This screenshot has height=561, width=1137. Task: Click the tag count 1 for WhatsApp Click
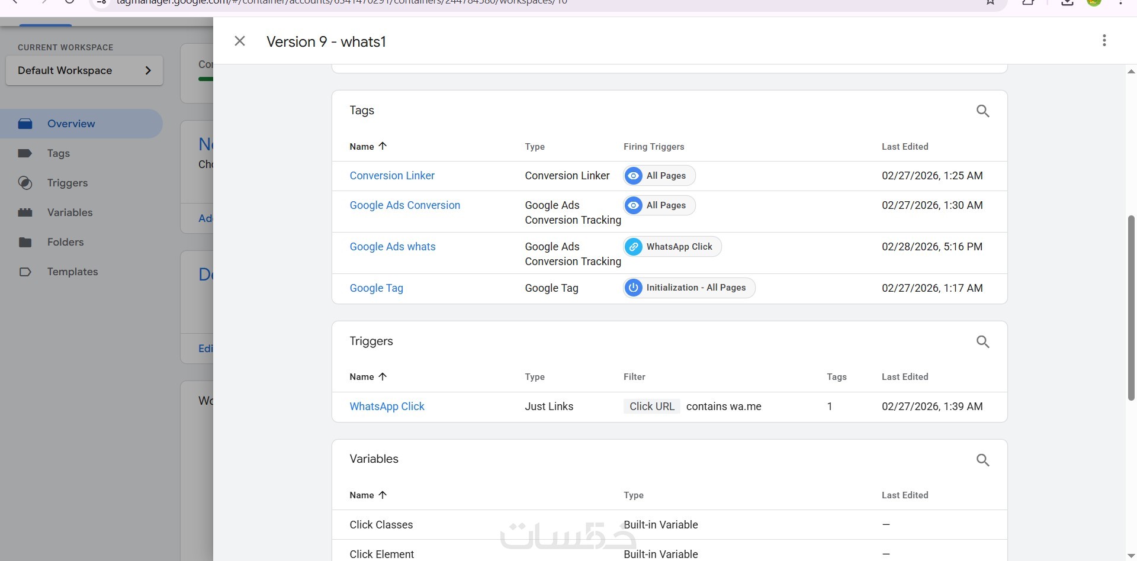point(830,407)
